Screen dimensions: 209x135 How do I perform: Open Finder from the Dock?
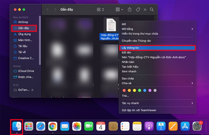(x=17, y=126)
